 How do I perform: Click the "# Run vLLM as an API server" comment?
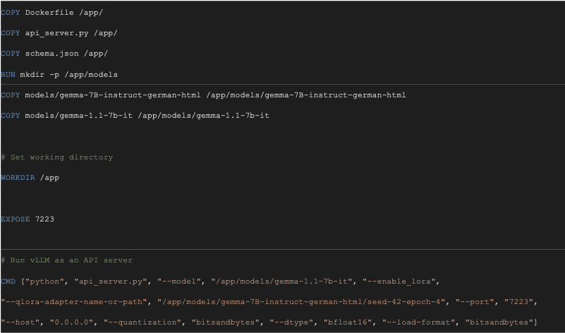coord(67,260)
